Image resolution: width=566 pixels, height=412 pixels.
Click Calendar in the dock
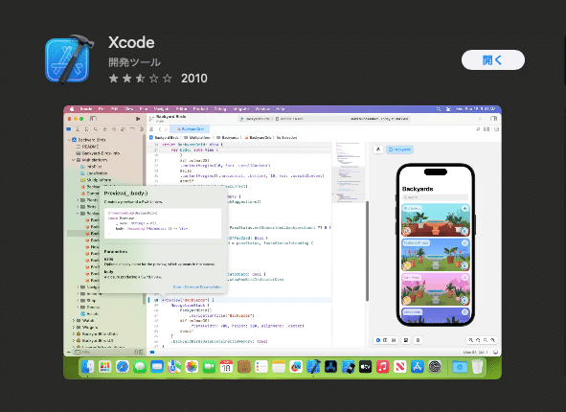pyautogui.click(x=226, y=367)
